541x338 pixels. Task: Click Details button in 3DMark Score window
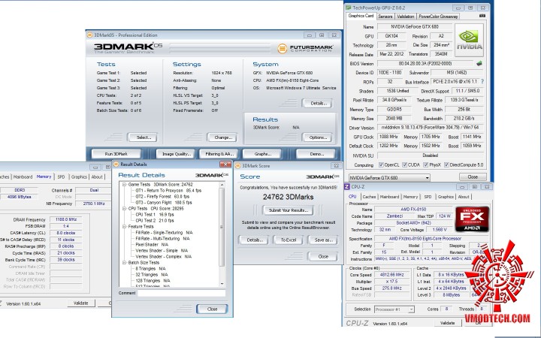point(254,240)
